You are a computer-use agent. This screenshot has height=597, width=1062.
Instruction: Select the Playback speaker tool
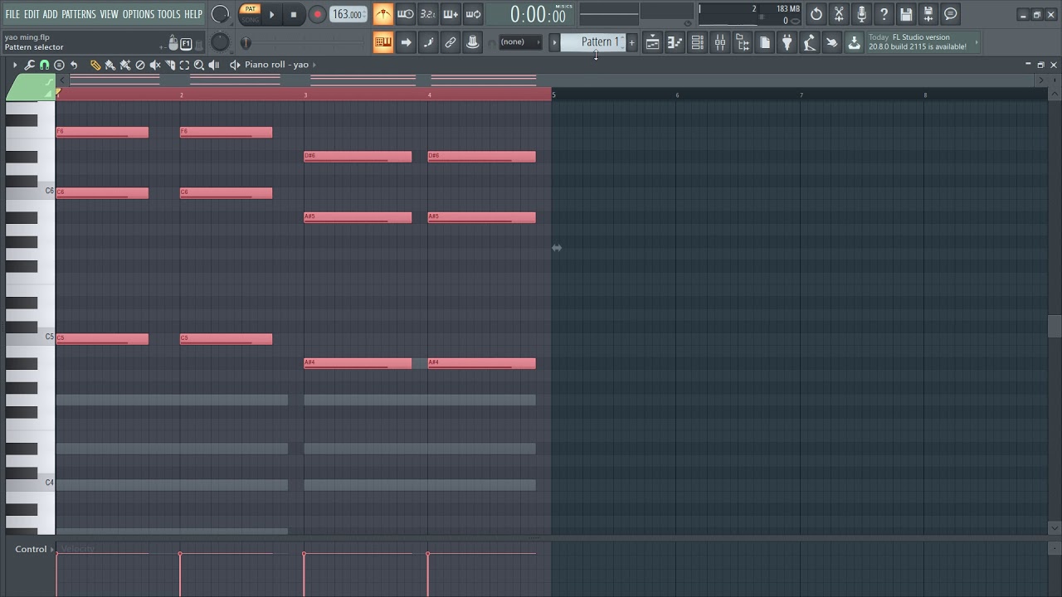coord(214,65)
